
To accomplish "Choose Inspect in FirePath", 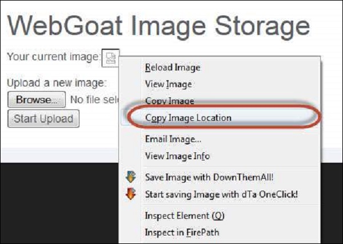I will point(182,232).
